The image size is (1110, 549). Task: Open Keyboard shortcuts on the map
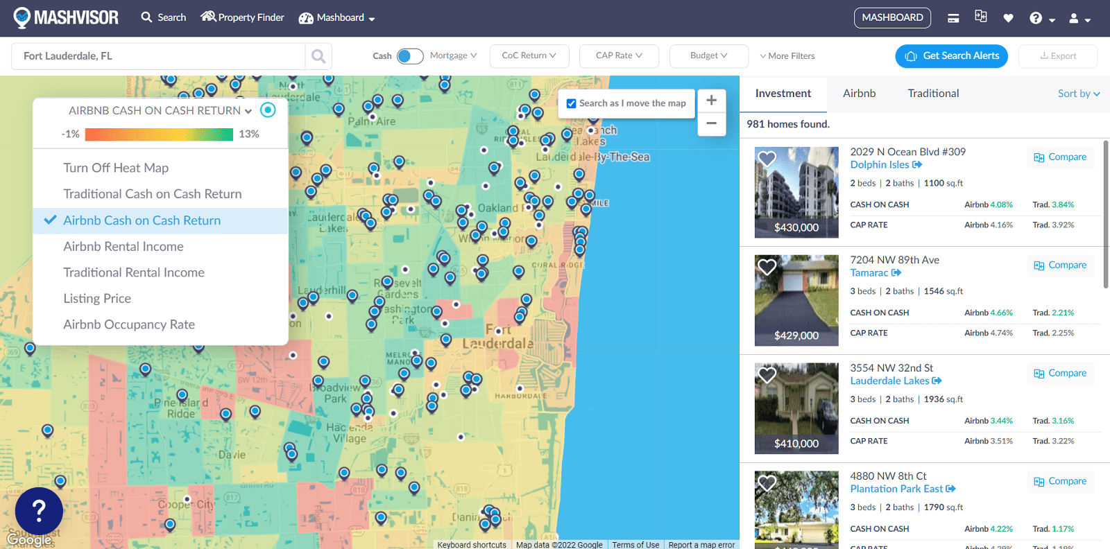click(472, 545)
